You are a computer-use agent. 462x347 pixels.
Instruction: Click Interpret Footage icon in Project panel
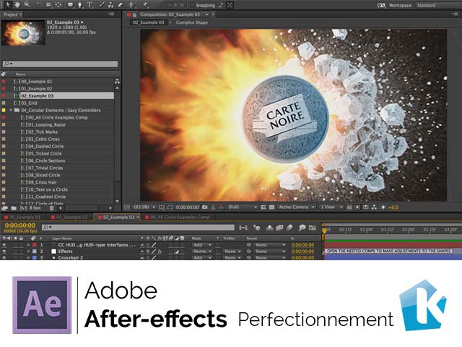[x=4, y=208]
